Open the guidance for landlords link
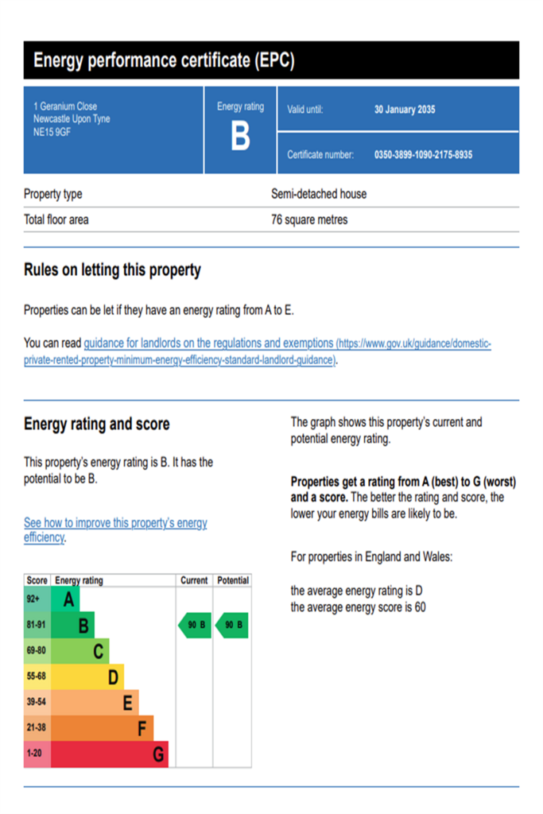 [x=258, y=351]
